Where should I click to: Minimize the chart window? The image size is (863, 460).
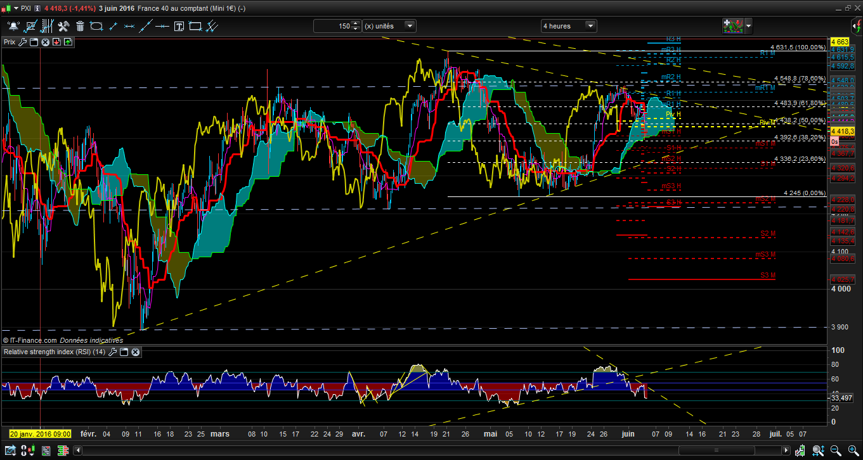pos(838,8)
